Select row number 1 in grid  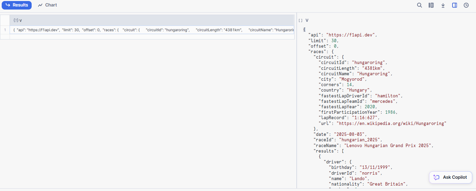[x=5, y=30]
